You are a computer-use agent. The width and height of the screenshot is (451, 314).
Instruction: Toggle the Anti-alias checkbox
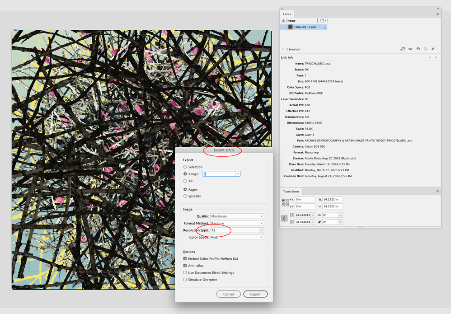coord(185,265)
